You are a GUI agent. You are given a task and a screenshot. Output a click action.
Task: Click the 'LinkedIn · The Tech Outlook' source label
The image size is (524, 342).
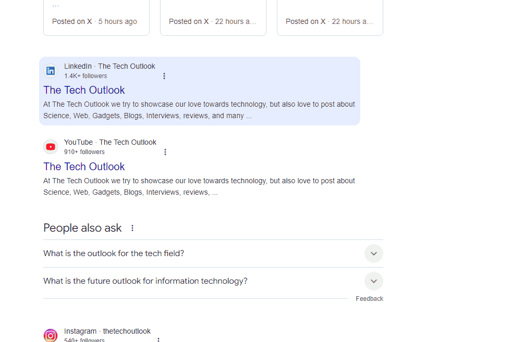[109, 66]
